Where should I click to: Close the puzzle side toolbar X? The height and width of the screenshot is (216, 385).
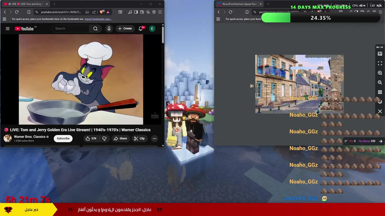point(380,111)
